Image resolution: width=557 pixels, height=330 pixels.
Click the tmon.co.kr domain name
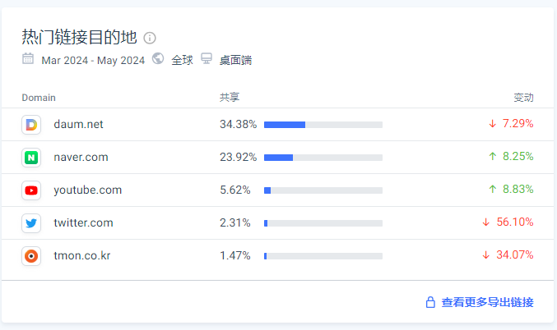pos(82,255)
